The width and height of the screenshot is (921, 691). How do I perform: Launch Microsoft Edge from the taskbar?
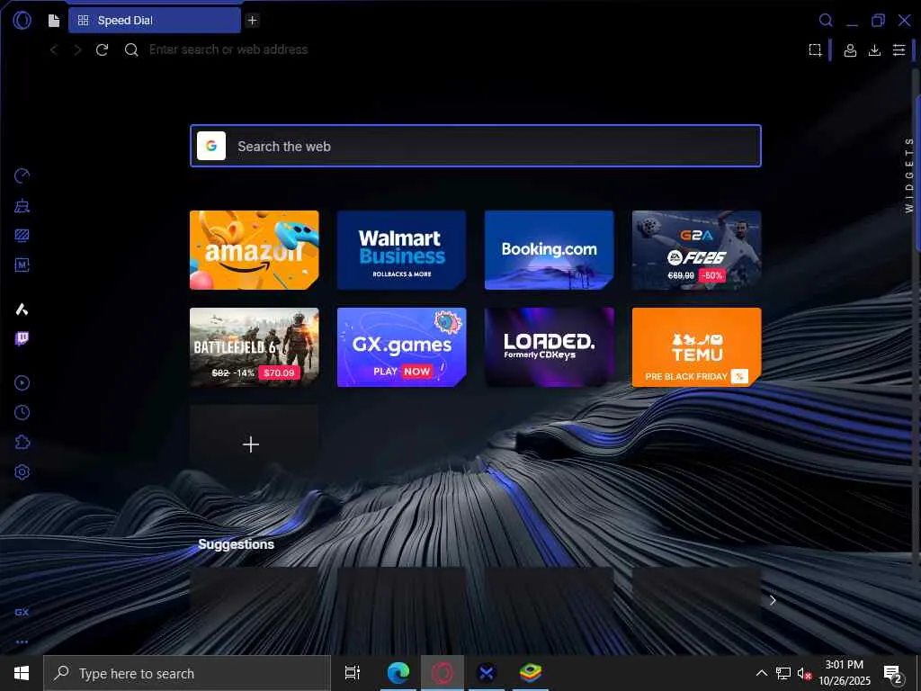398,673
